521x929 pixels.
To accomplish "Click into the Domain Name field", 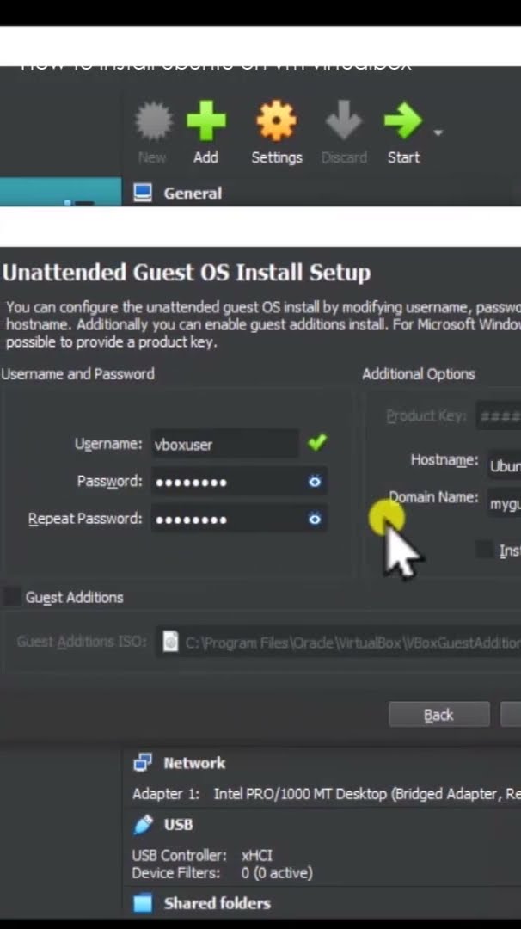I will pos(504,502).
